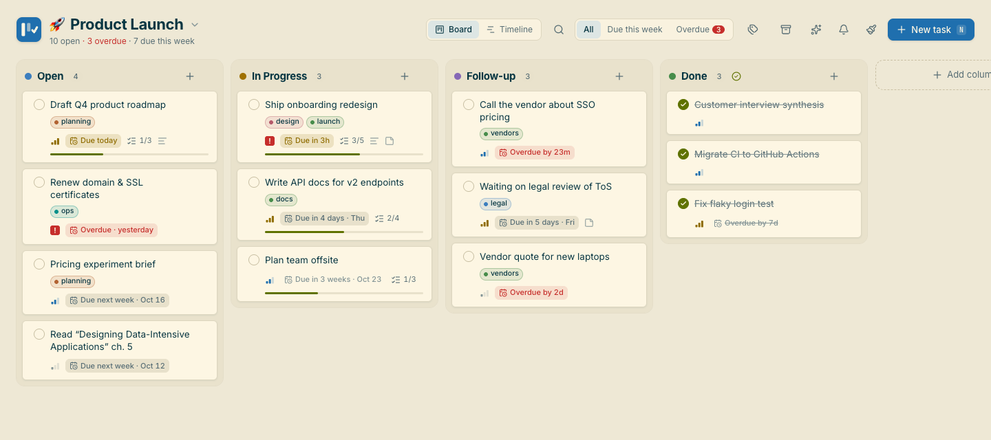Click the legal tag
The height and width of the screenshot is (440, 991).
[495, 203]
